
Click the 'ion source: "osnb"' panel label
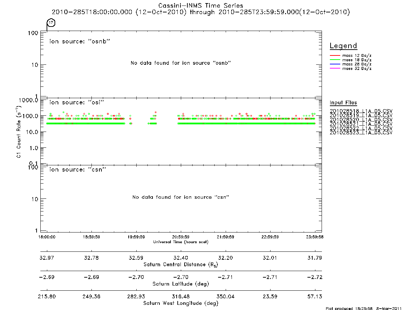[80, 41]
